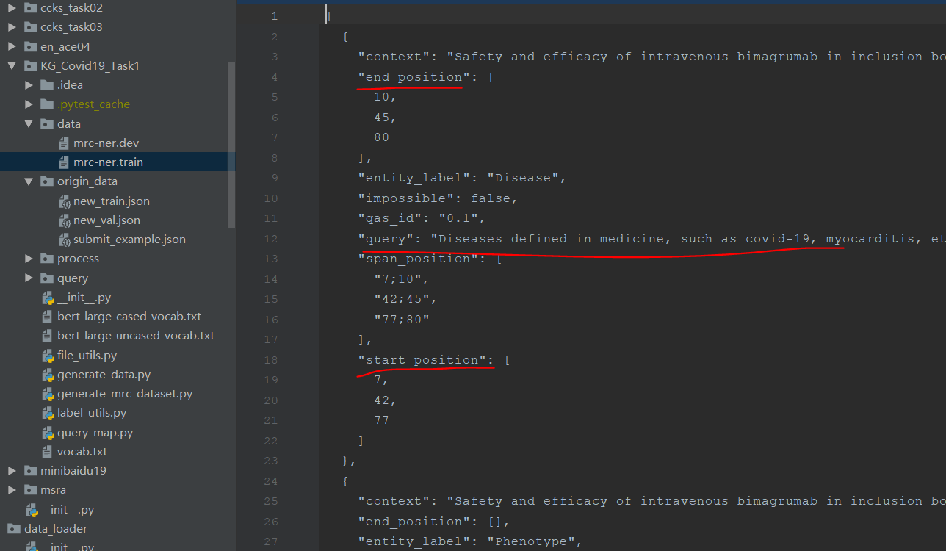Click the label_utils.py Python icon

(x=48, y=413)
